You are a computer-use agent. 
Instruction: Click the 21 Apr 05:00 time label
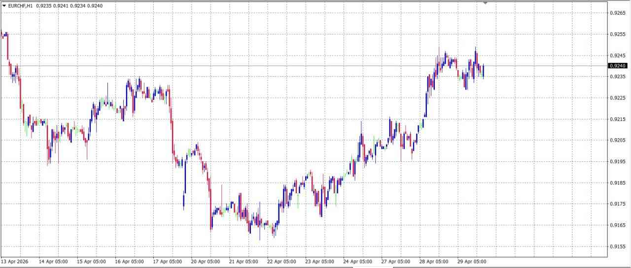[244, 262]
